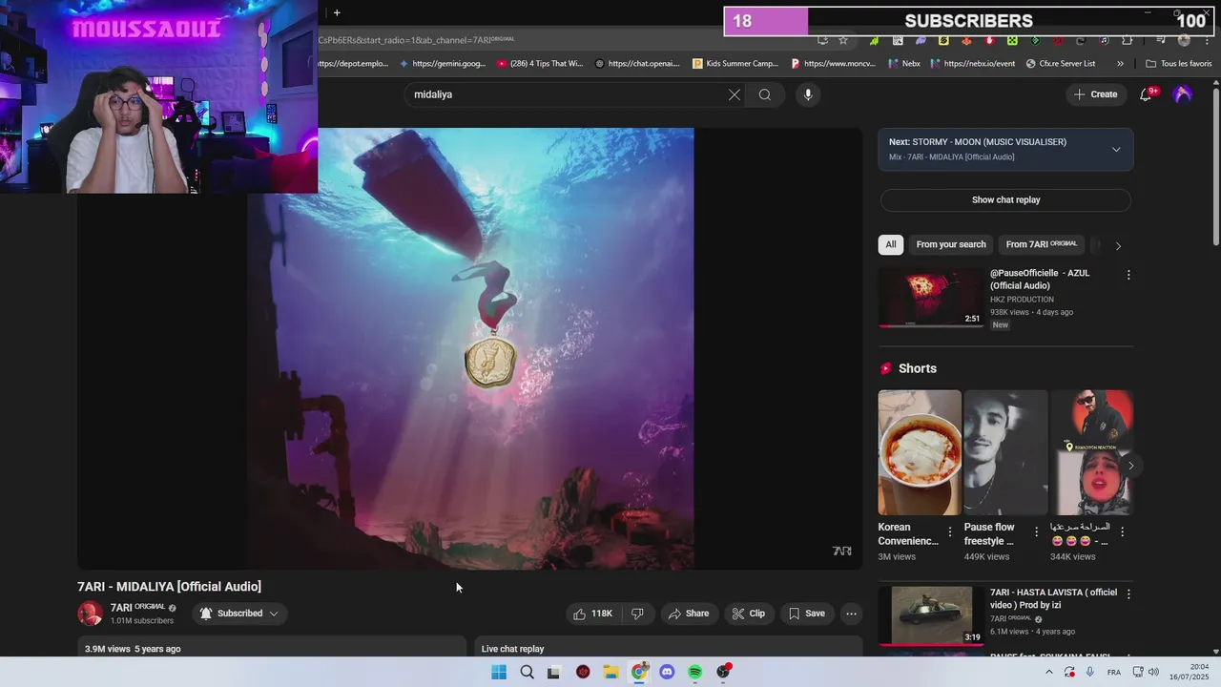Image resolution: width=1221 pixels, height=687 pixels.
Task: Open the AZUL Official Audio thumbnail
Action: pyautogui.click(x=931, y=298)
